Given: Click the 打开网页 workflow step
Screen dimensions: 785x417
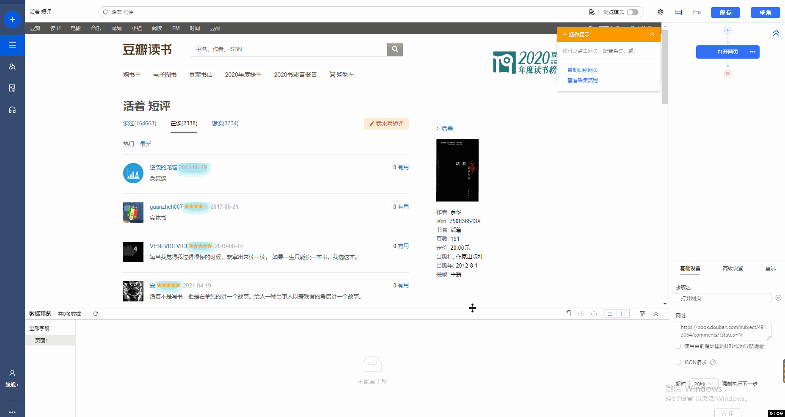Looking at the screenshot, I should point(727,52).
